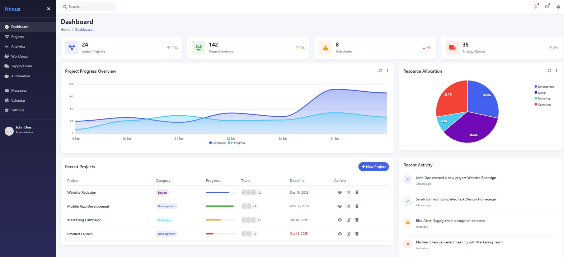Click the settings gear icon in top bar
Screen dimensions: 564x257
(558, 7)
